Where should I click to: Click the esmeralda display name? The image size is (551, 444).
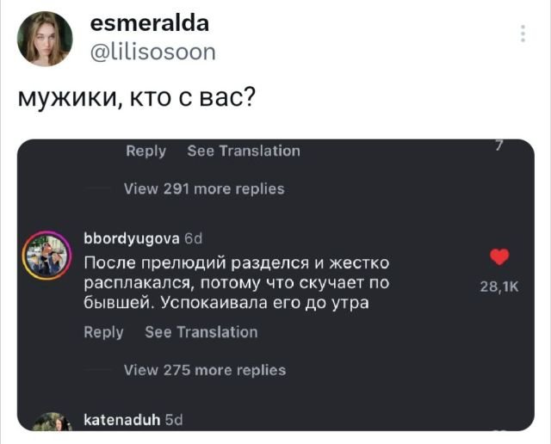click(x=149, y=23)
